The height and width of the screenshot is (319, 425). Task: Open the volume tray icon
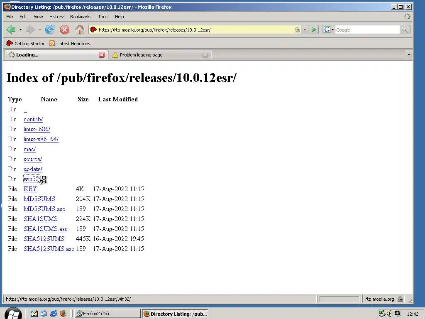[x=389, y=314]
